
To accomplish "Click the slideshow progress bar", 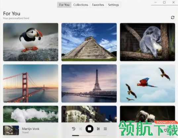I will coord(89,135).
